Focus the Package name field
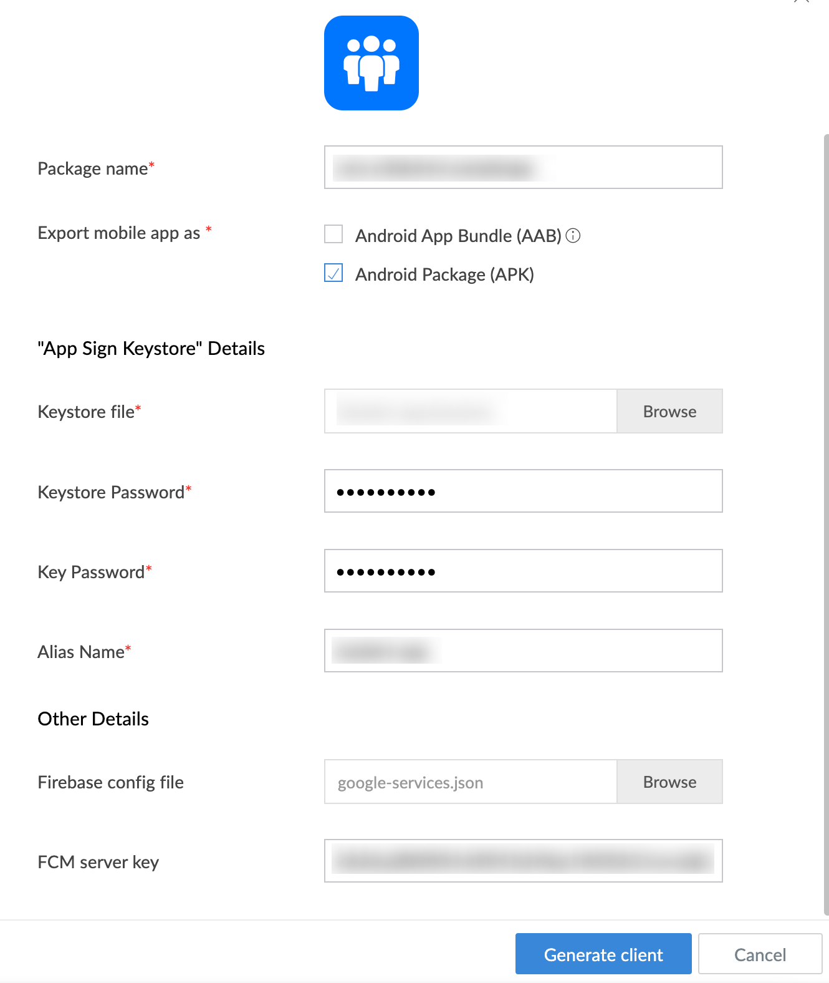Image resolution: width=829 pixels, height=983 pixels. pos(524,167)
